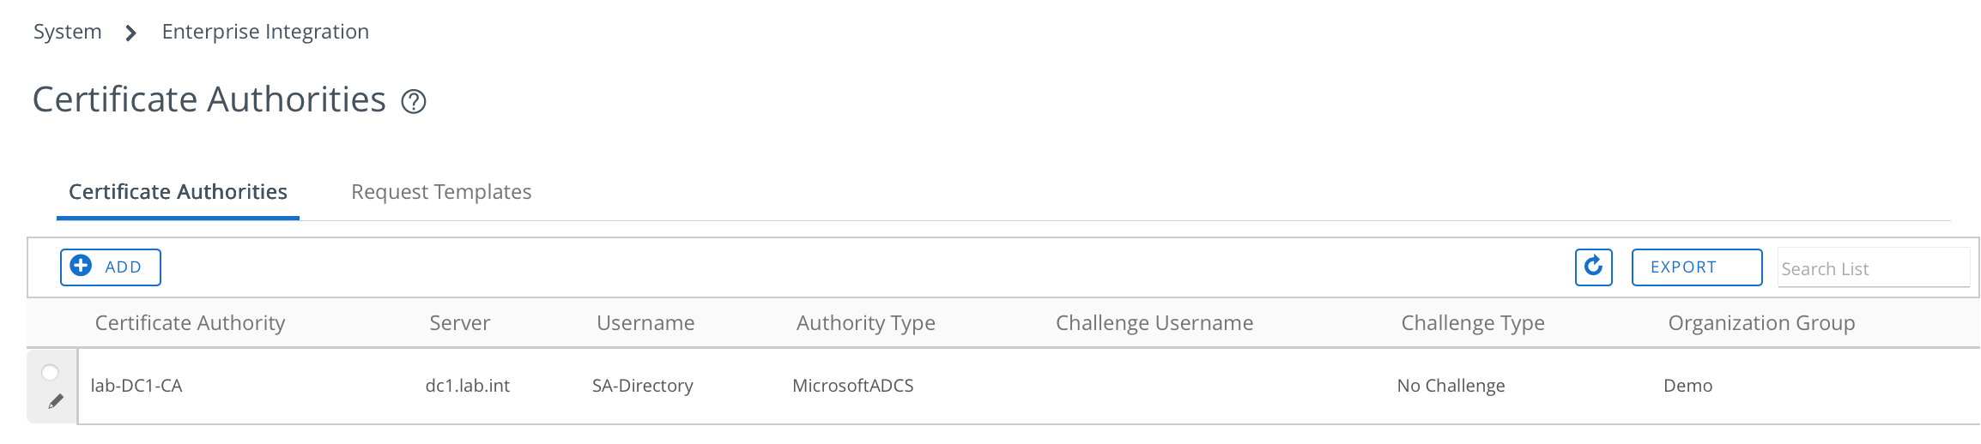The image size is (1981, 444).
Task: Click the lab-DC1-CA certificate authority entry
Action: pos(136,386)
